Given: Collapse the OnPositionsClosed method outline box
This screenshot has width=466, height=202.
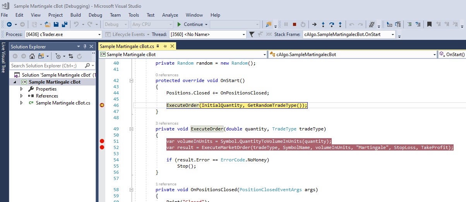Looking at the screenshot, I should [131, 190].
